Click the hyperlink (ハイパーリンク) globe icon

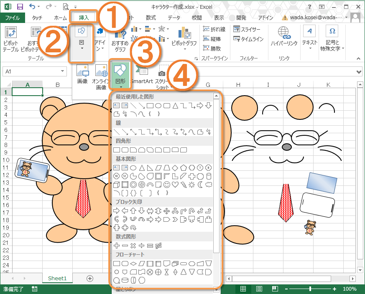click(284, 33)
